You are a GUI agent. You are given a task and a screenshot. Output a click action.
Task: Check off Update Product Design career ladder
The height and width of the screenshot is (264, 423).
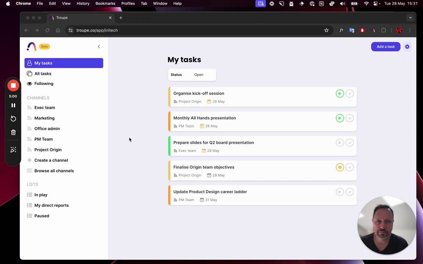[x=349, y=192]
